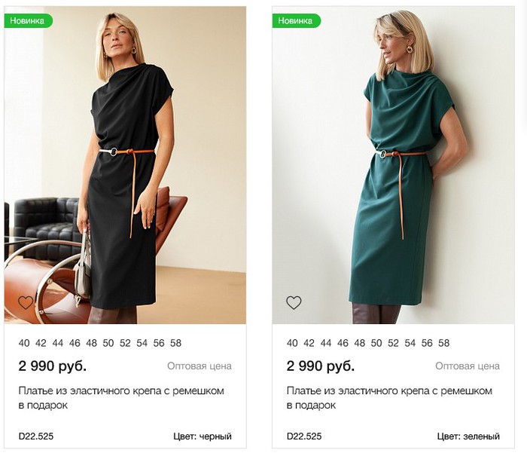The height and width of the screenshot is (453, 527).
Task: Select size 58 for the black dress
Action: (x=175, y=343)
